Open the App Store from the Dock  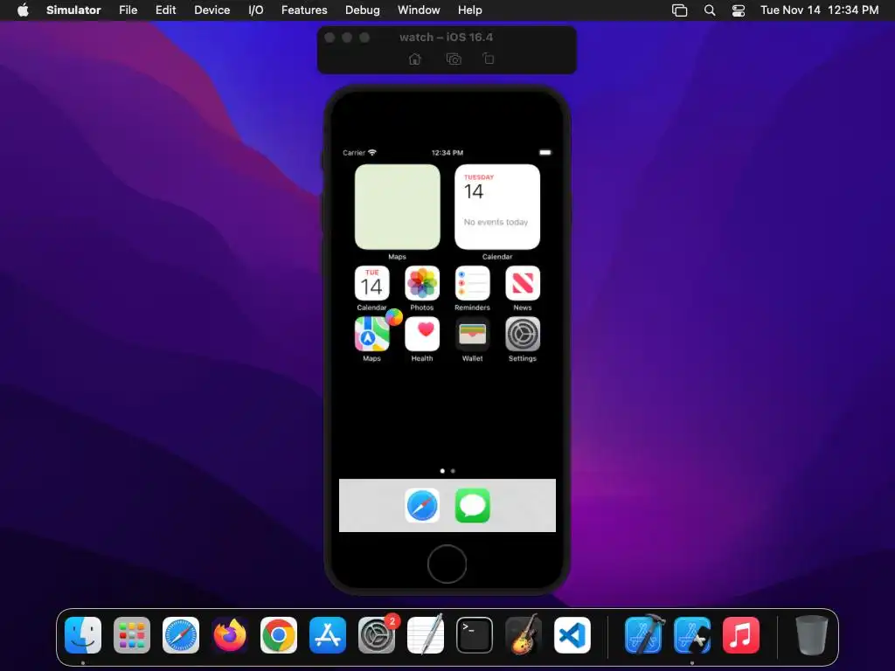coord(328,635)
